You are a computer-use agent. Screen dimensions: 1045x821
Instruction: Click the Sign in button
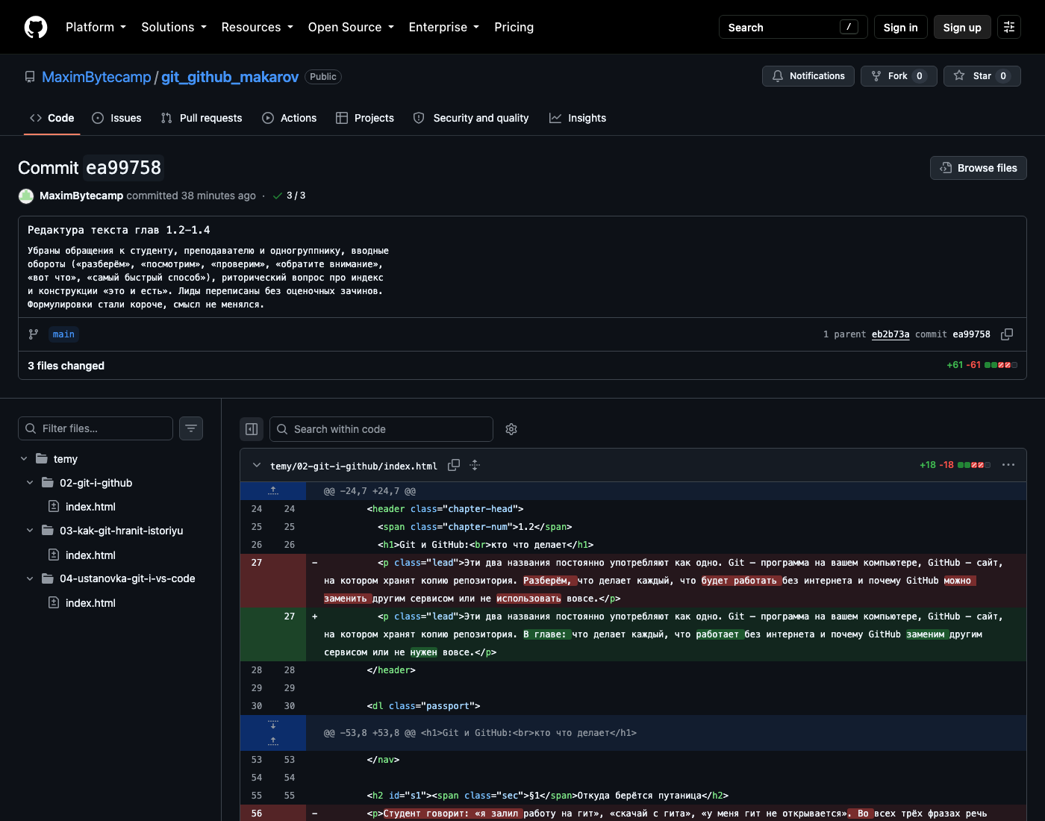pyautogui.click(x=900, y=27)
